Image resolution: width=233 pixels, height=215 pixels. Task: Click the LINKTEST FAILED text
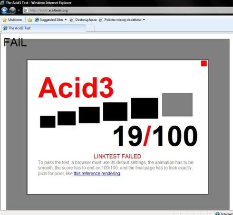pos(117,156)
